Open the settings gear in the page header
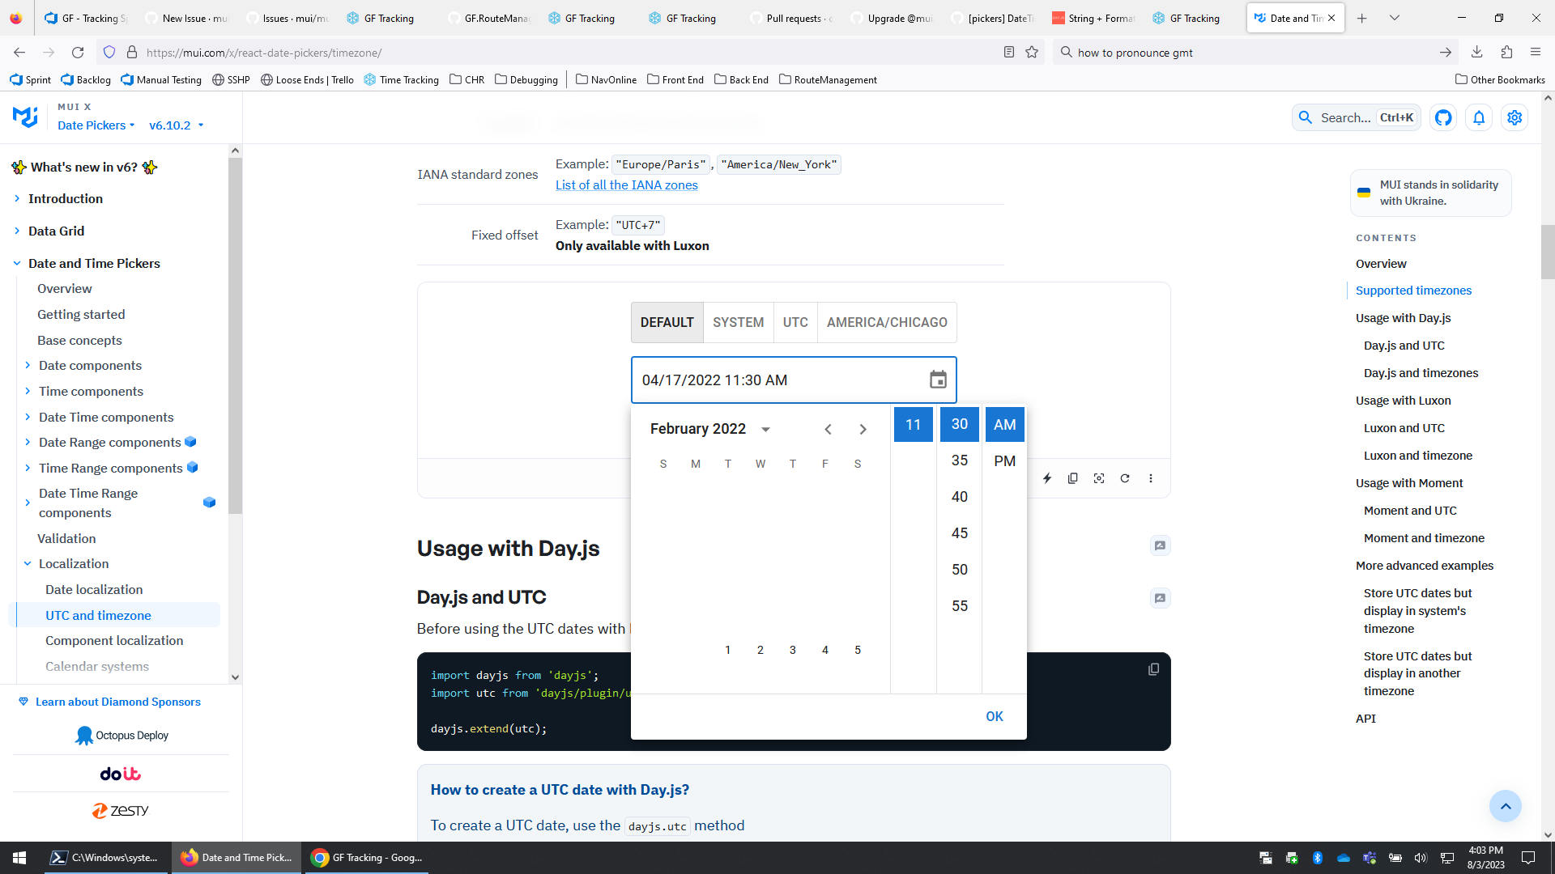 tap(1515, 117)
